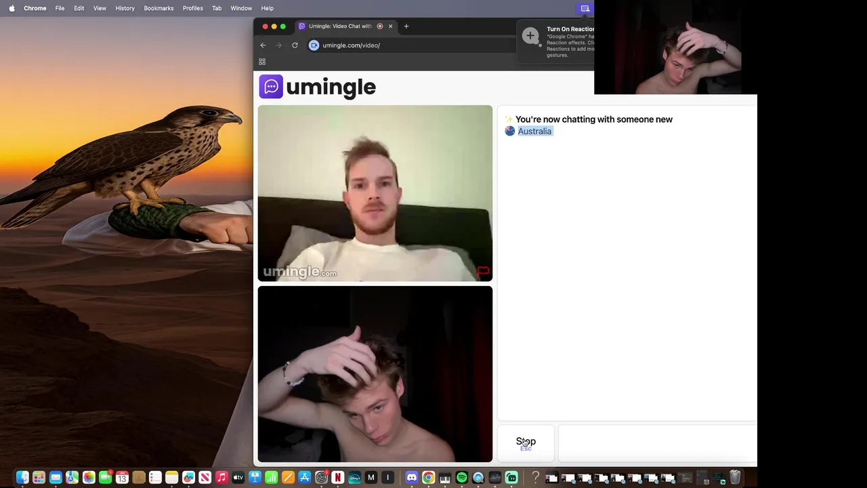Click the Stop button in Umingle chat
The image size is (867, 488).
click(526, 443)
